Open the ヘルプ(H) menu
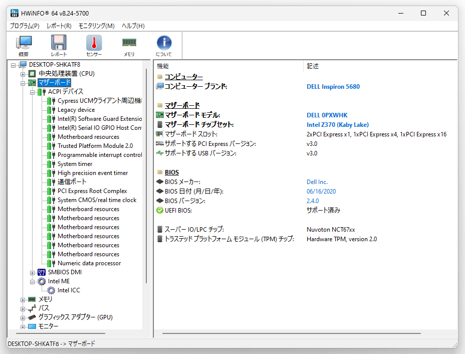Image resolution: width=465 pixels, height=354 pixels. [133, 26]
